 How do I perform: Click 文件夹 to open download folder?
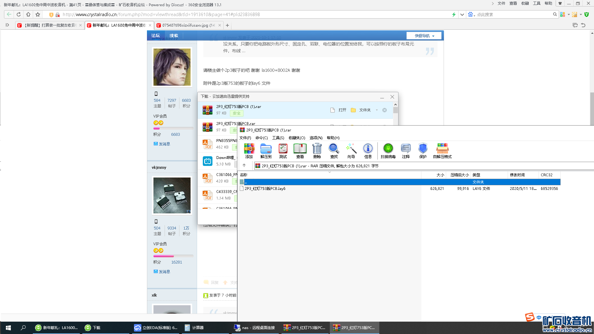(x=365, y=110)
